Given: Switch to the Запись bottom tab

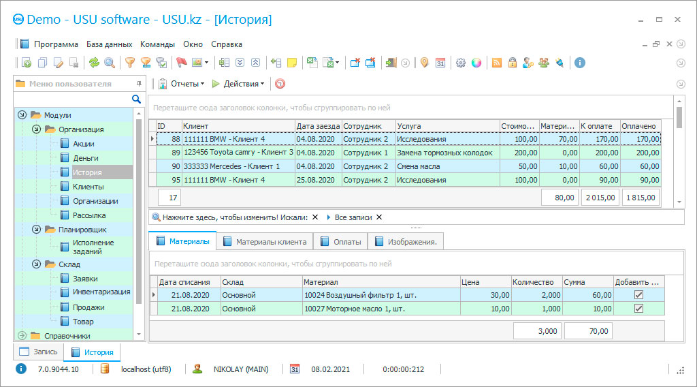Looking at the screenshot, I should coord(39,352).
